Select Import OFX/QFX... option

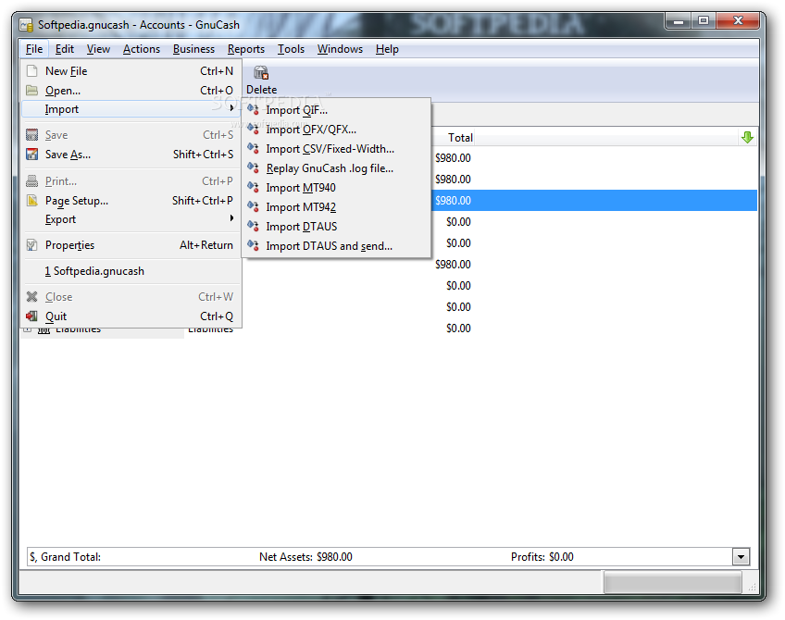(336, 130)
